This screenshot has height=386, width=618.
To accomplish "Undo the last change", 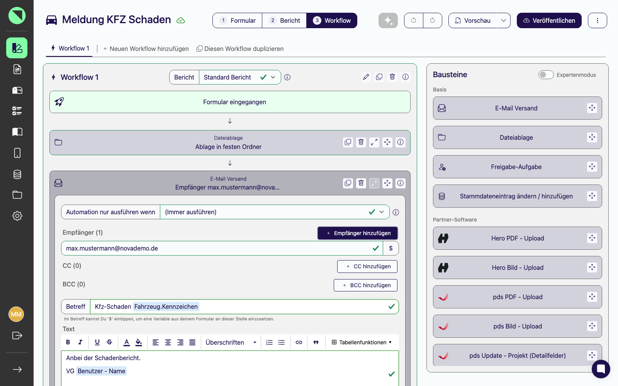I will point(414,20).
